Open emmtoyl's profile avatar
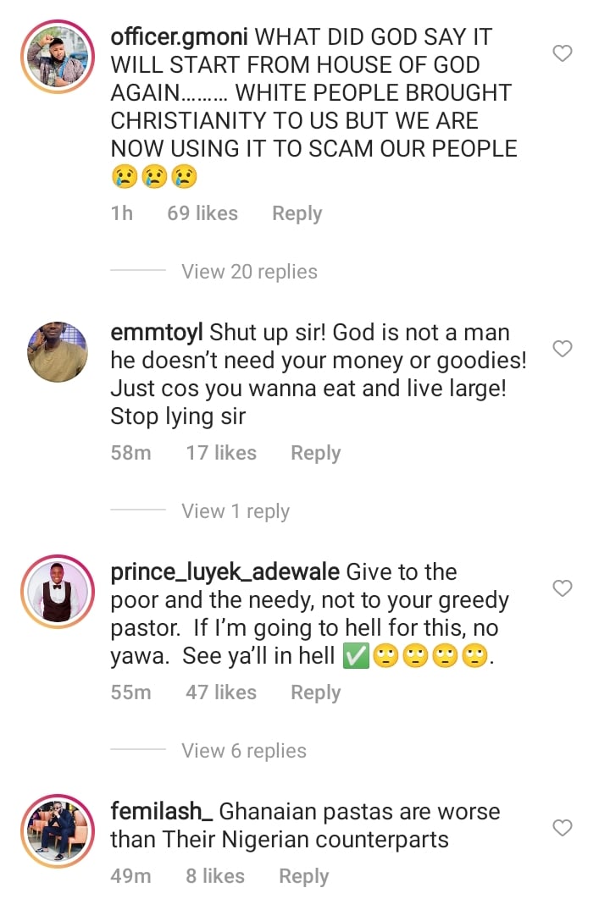Screen dimensions: 610x899 point(58,351)
